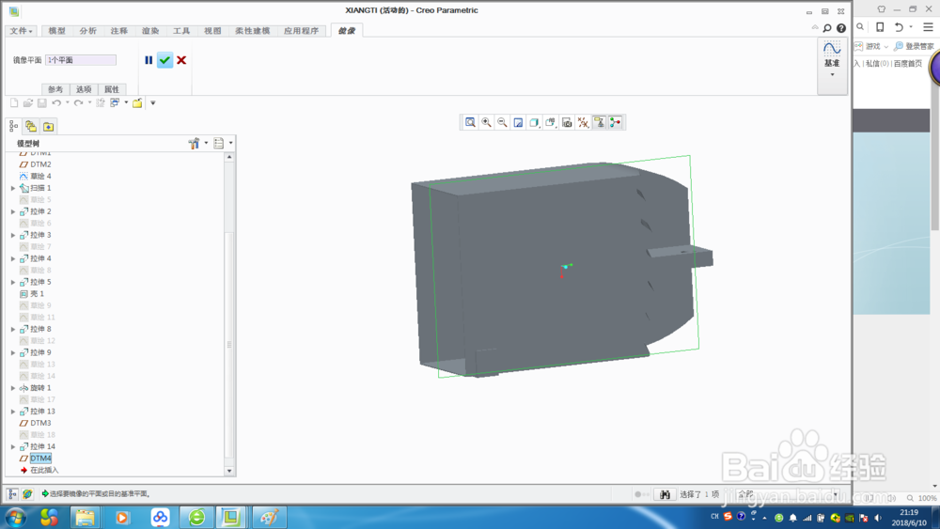Click the Windows switch icon
Screen dimensions: 940x529
[115, 103]
